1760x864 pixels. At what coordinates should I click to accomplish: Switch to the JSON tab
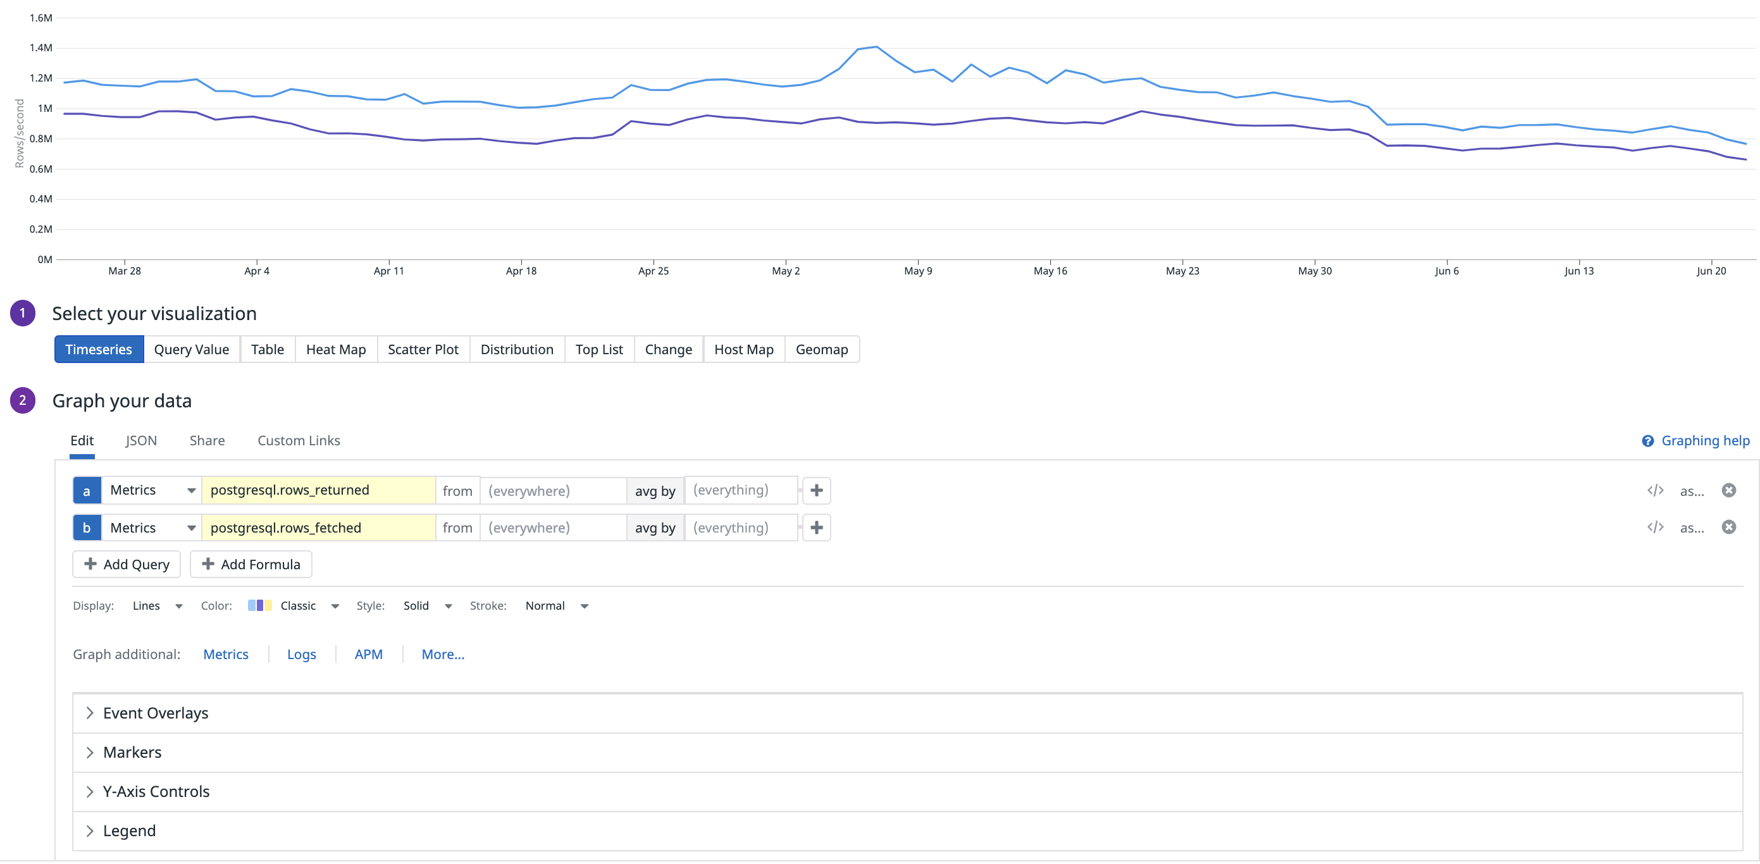click(142, 440)
